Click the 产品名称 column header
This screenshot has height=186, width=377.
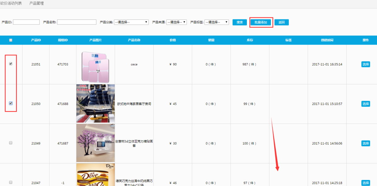134,40
